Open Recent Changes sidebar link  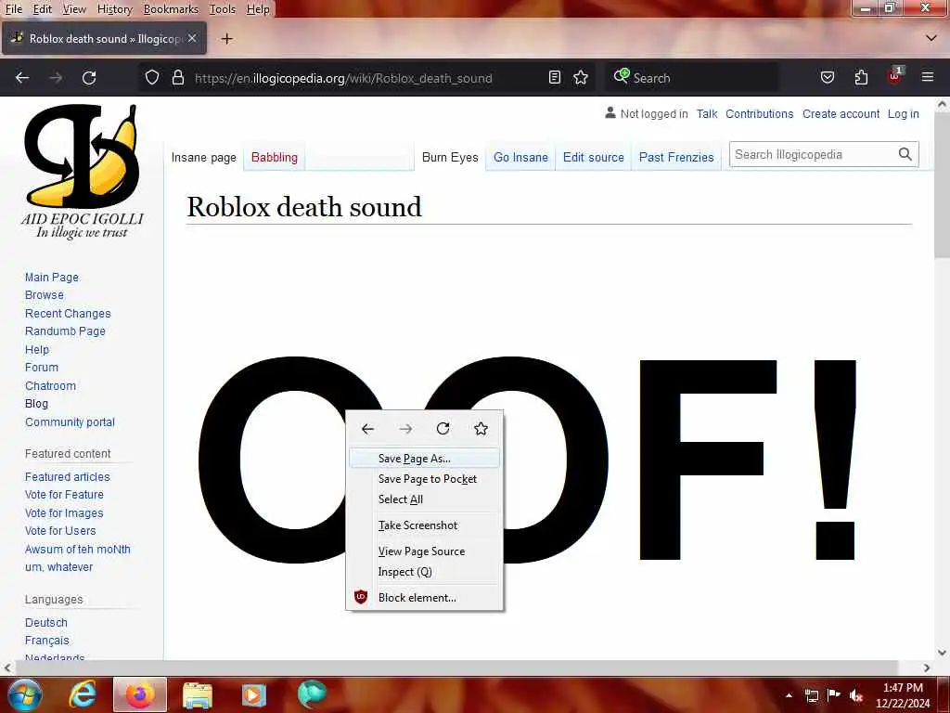pos(68,314)
